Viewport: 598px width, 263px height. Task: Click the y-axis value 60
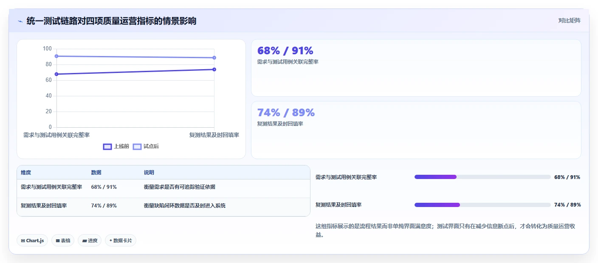point(48,80)
